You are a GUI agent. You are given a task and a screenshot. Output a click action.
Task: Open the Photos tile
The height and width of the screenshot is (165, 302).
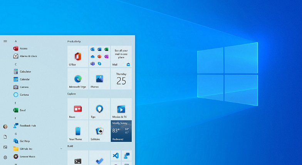pos(99,79)
